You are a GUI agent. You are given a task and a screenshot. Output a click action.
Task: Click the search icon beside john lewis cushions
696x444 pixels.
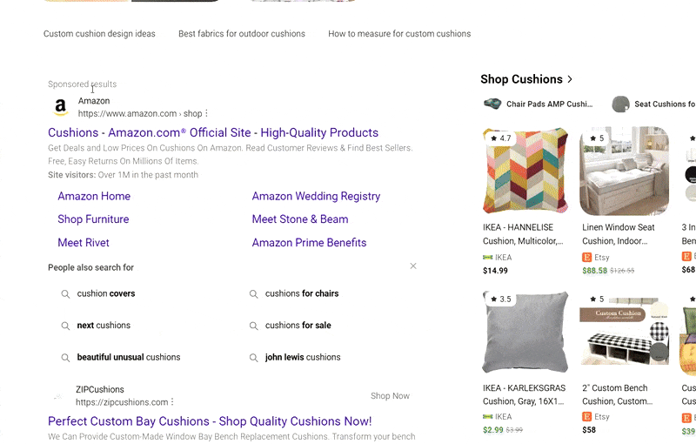pos(254,358)
